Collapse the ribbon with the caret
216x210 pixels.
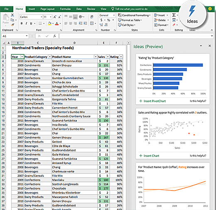point(212,30)
